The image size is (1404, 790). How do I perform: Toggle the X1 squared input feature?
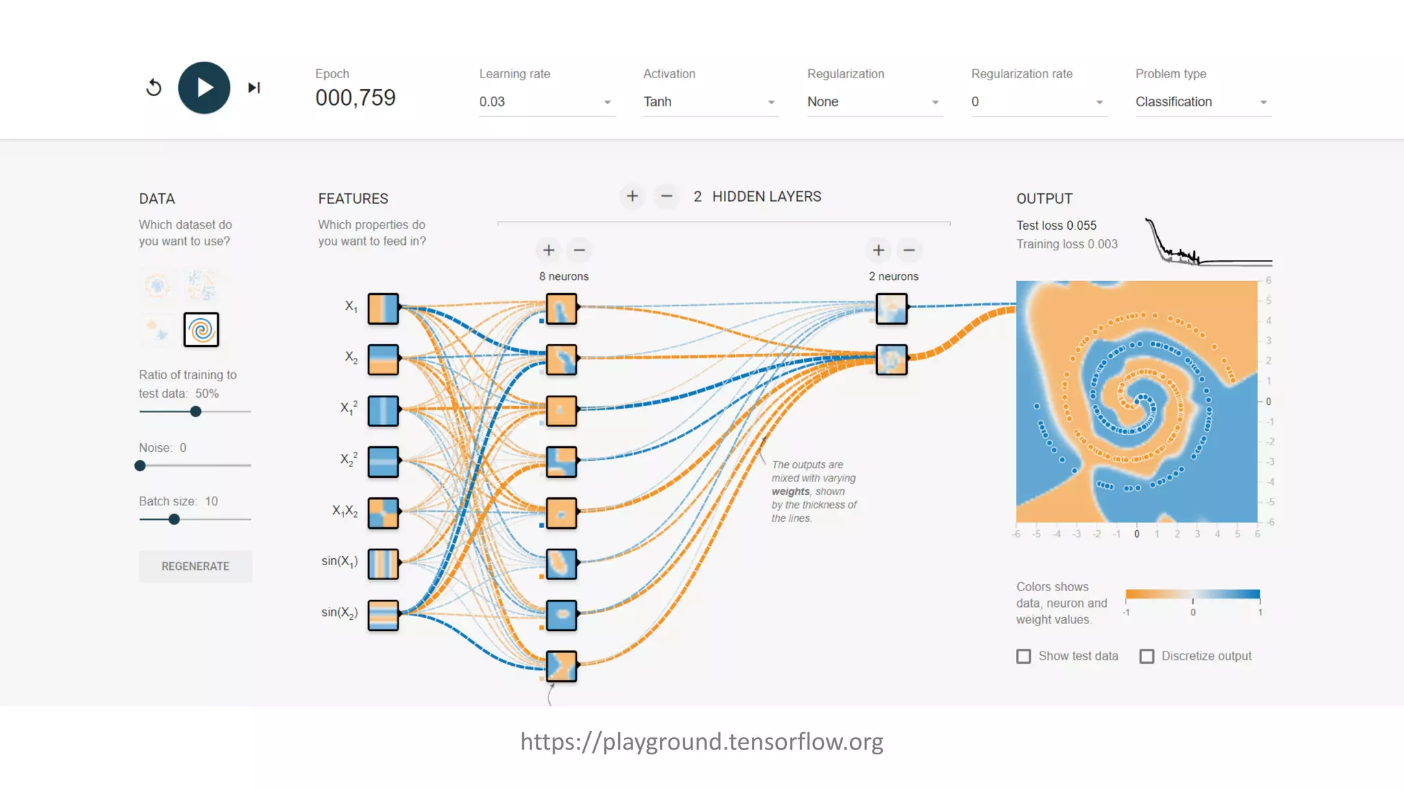point(383,411)
